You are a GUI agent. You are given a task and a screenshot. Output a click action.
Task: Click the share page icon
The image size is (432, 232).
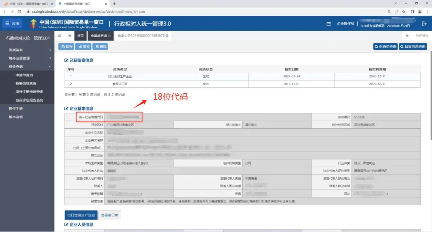click(396, 12)
